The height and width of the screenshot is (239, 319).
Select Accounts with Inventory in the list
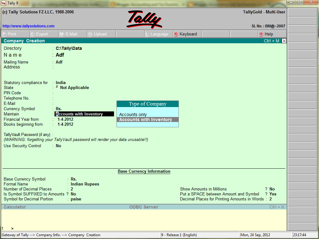coord(147,119)
